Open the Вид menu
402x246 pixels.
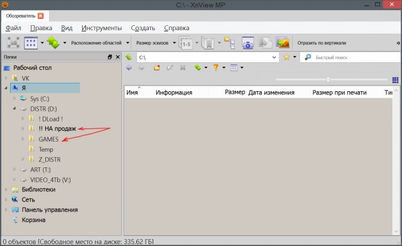67,28
